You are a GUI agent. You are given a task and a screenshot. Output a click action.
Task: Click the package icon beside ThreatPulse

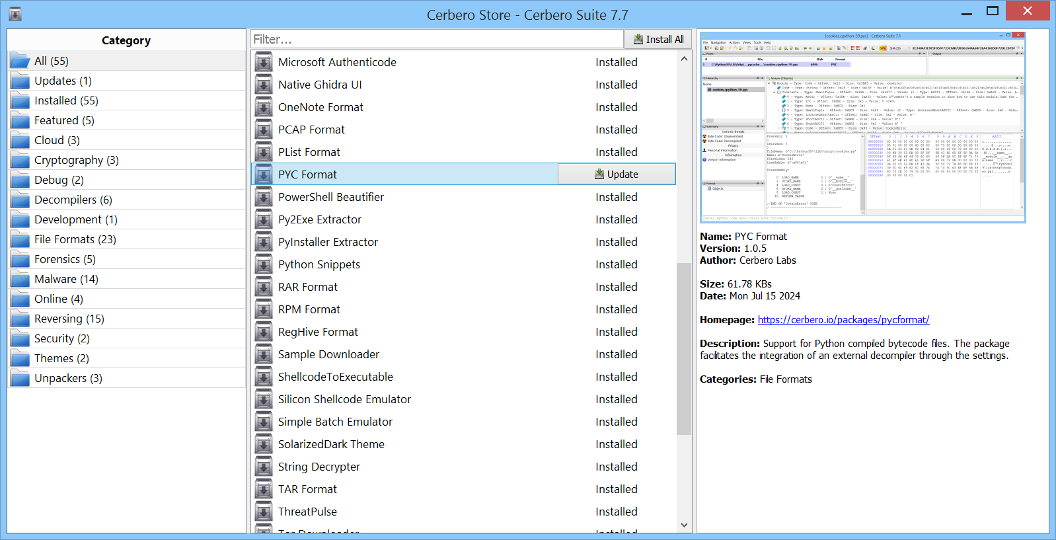coord(264,512)
